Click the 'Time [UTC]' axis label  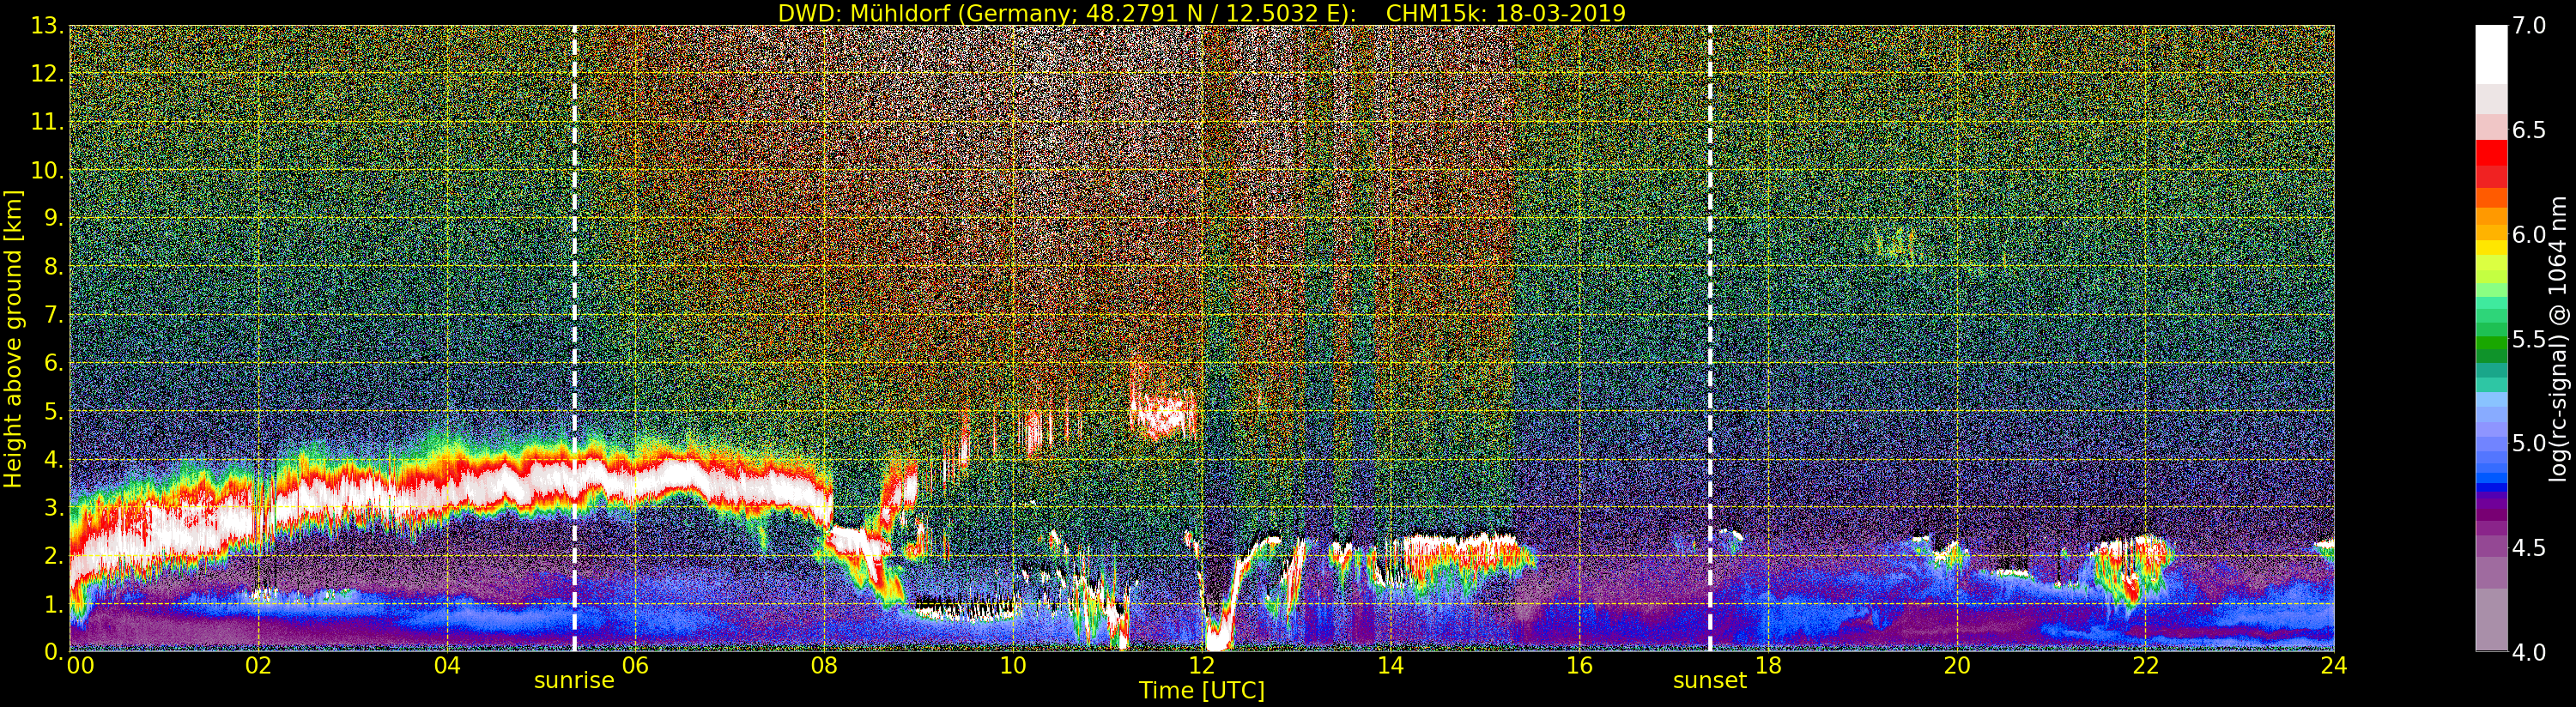(x=1201, y=691)
